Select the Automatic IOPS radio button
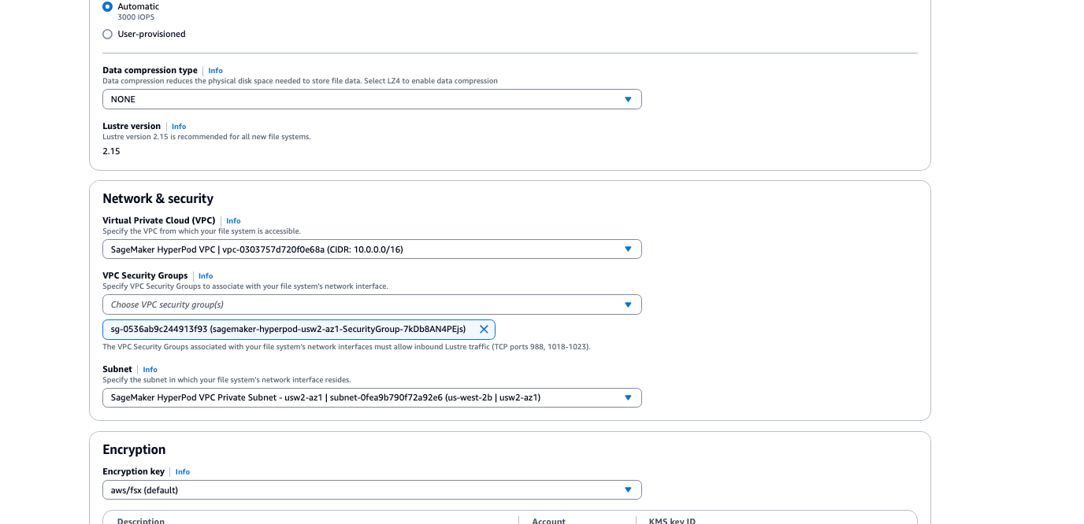This screenshot has height=524, width=1084. (108, 7)
